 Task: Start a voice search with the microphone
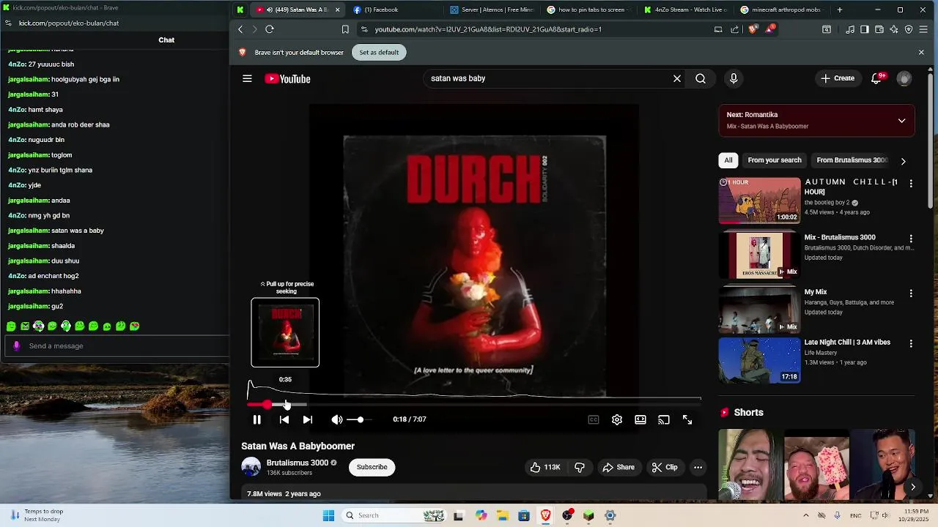[734, 78]
